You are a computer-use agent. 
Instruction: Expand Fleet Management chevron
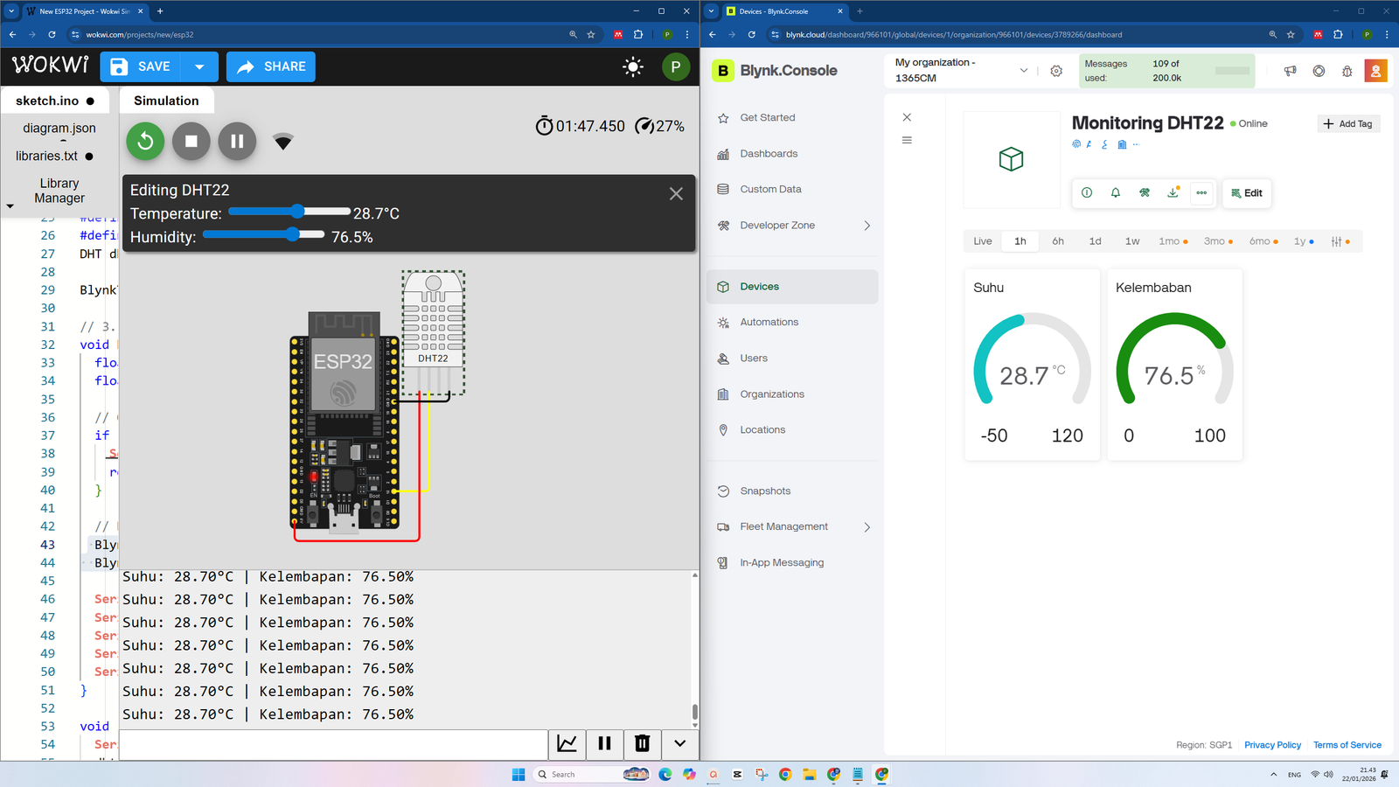tap(867, 527)
